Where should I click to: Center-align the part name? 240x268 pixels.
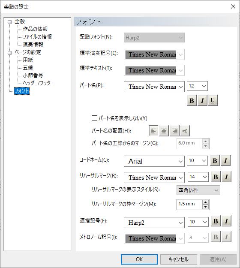tap(164, 131)
